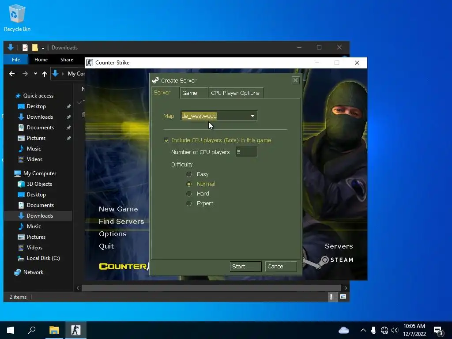Image resolution: width=452 pixels, height=339 pixels.
Task: Click the Servers link above Steam logo
Action: (339, 246)
